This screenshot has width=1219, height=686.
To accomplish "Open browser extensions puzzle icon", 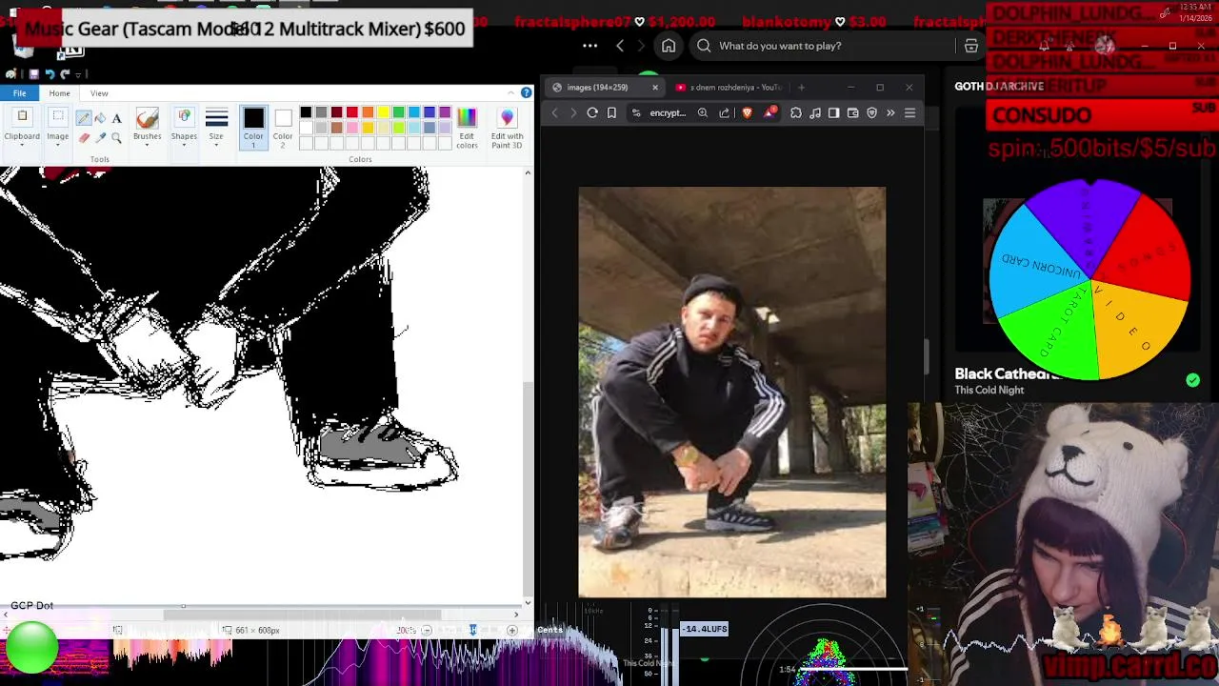I will [796, 112].
